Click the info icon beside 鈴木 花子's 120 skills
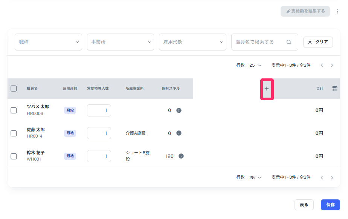The image size is (348, 219). click(x=181, y=156)
